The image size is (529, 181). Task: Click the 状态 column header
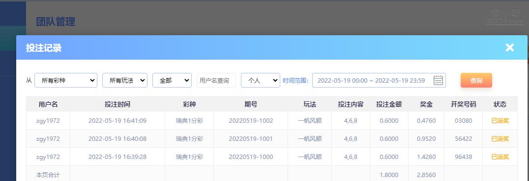tap(500, 104)
